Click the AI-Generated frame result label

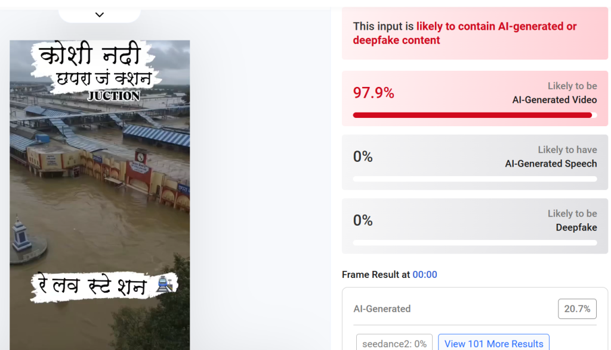[382, 309]
